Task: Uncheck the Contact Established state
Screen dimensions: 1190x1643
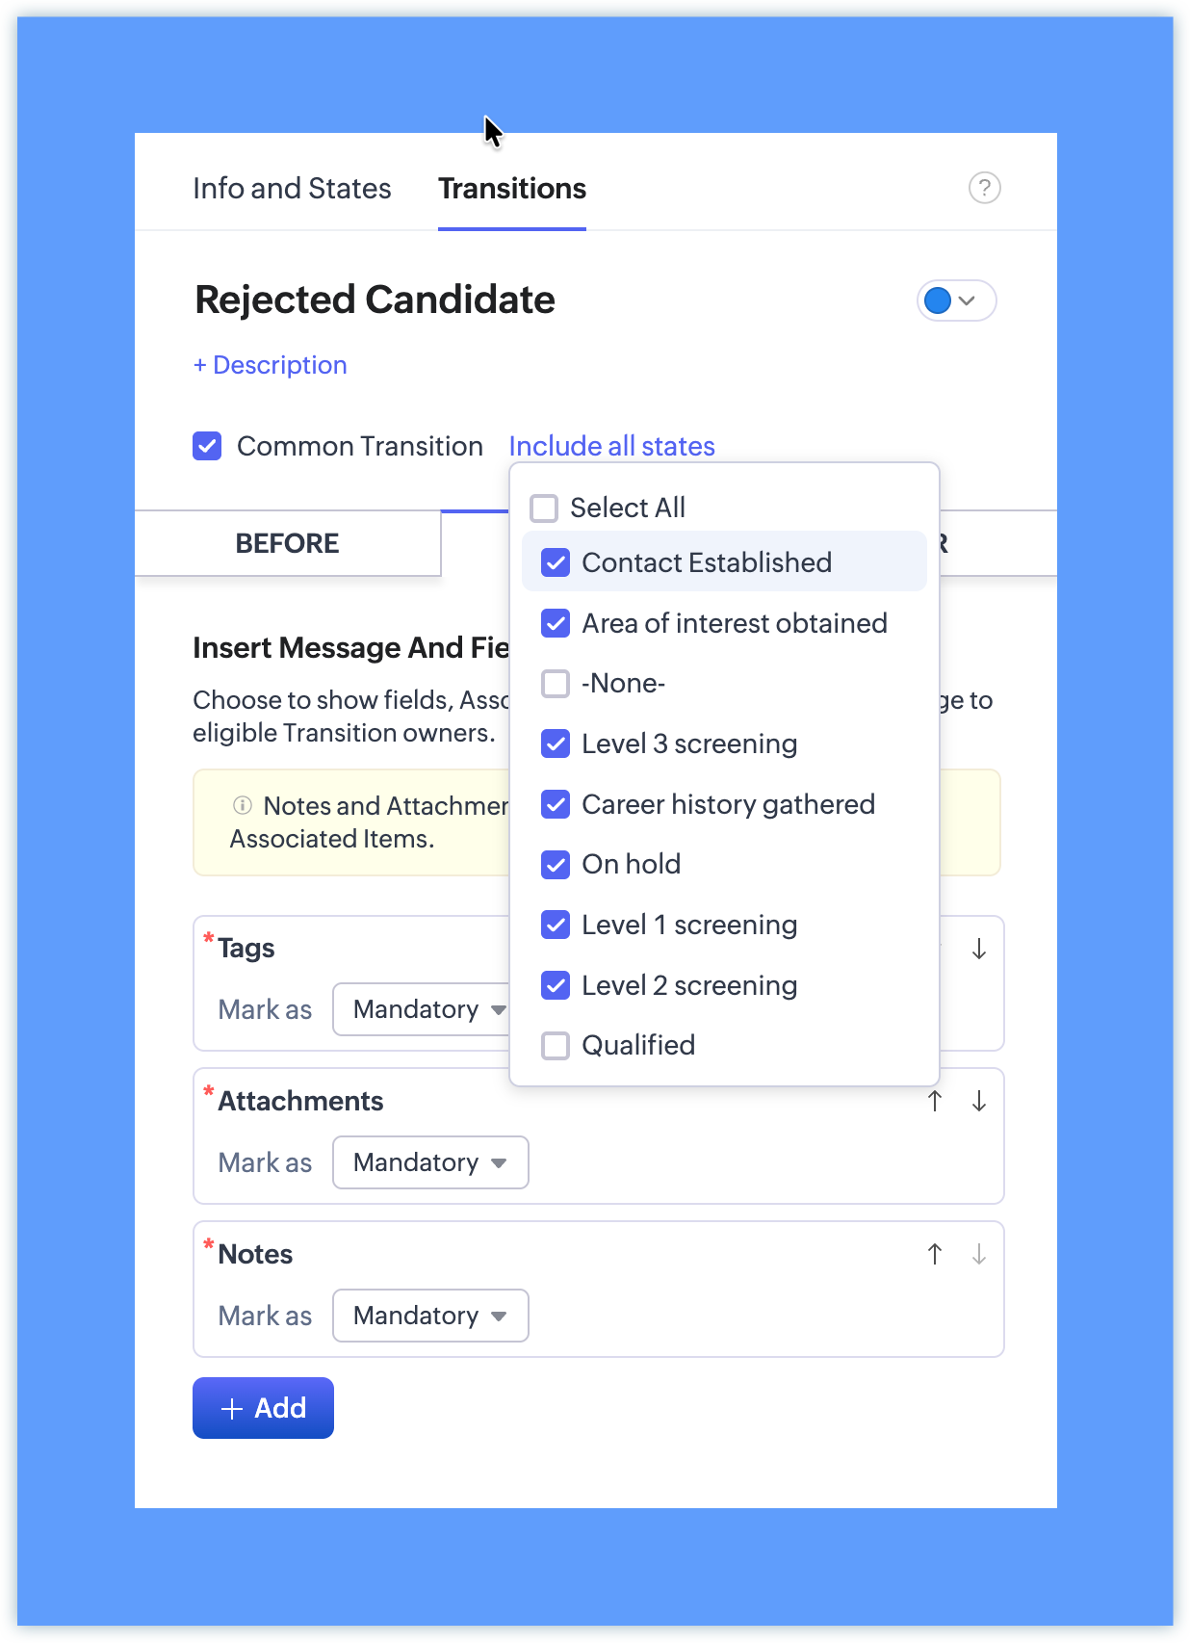Action: [x=556, y=562]
